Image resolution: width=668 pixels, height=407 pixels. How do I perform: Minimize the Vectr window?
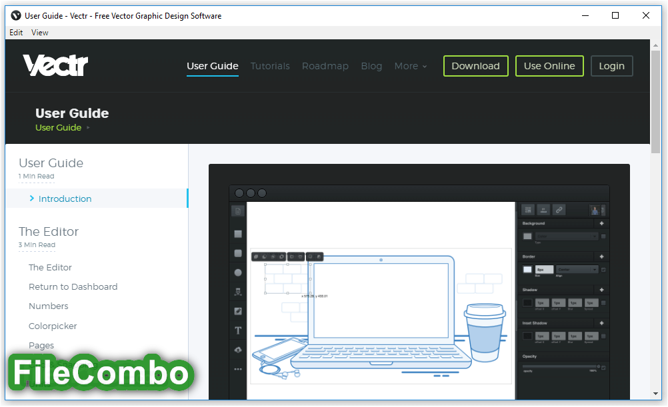click(585, 16)
